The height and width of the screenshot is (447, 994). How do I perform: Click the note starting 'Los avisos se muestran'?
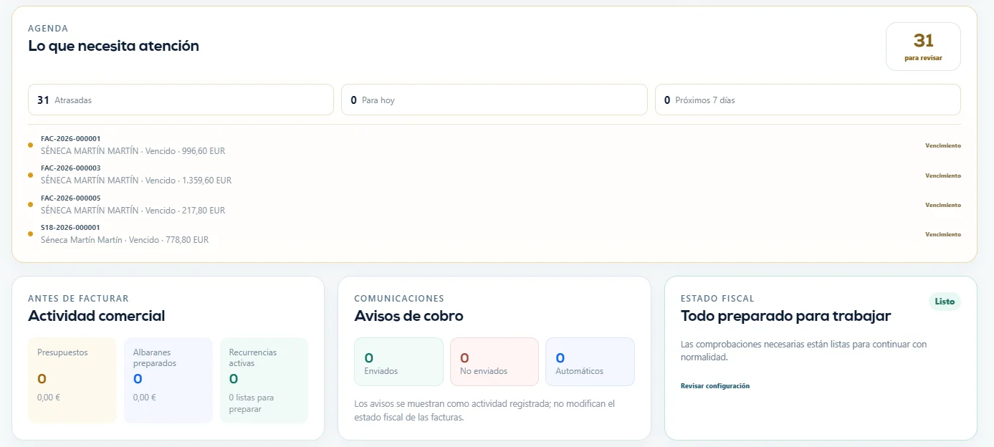point(485,410)
